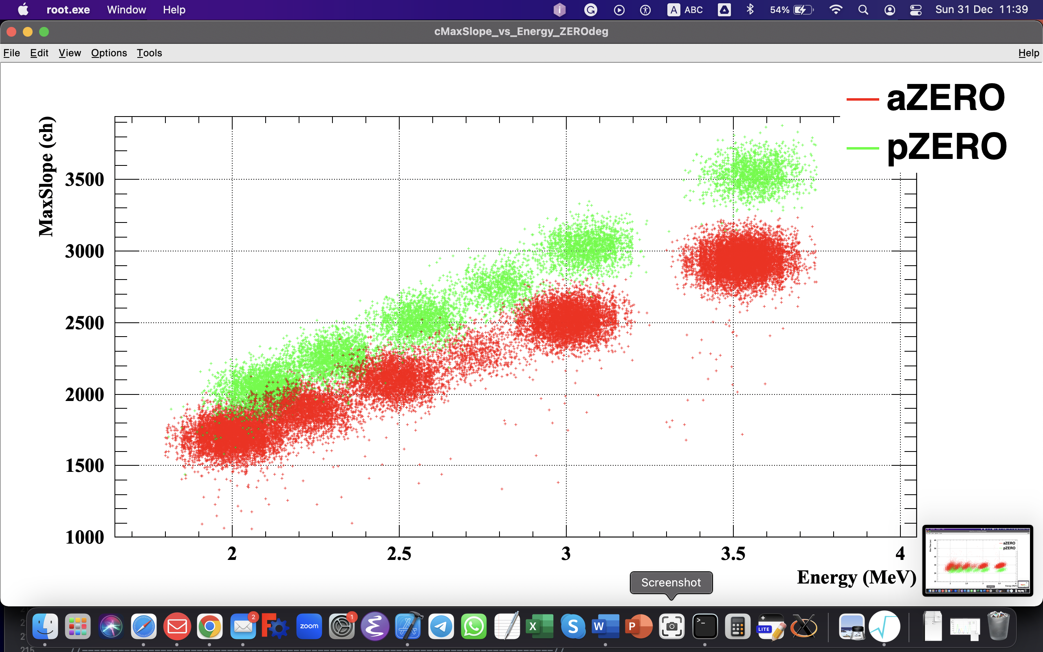Open Control Center from the menu bar
The image size is (1043, 652).
[x=915, y=10]
